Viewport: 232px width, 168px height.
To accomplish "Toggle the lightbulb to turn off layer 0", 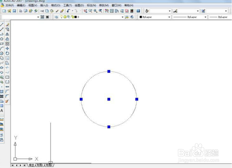I will point(62,17).
